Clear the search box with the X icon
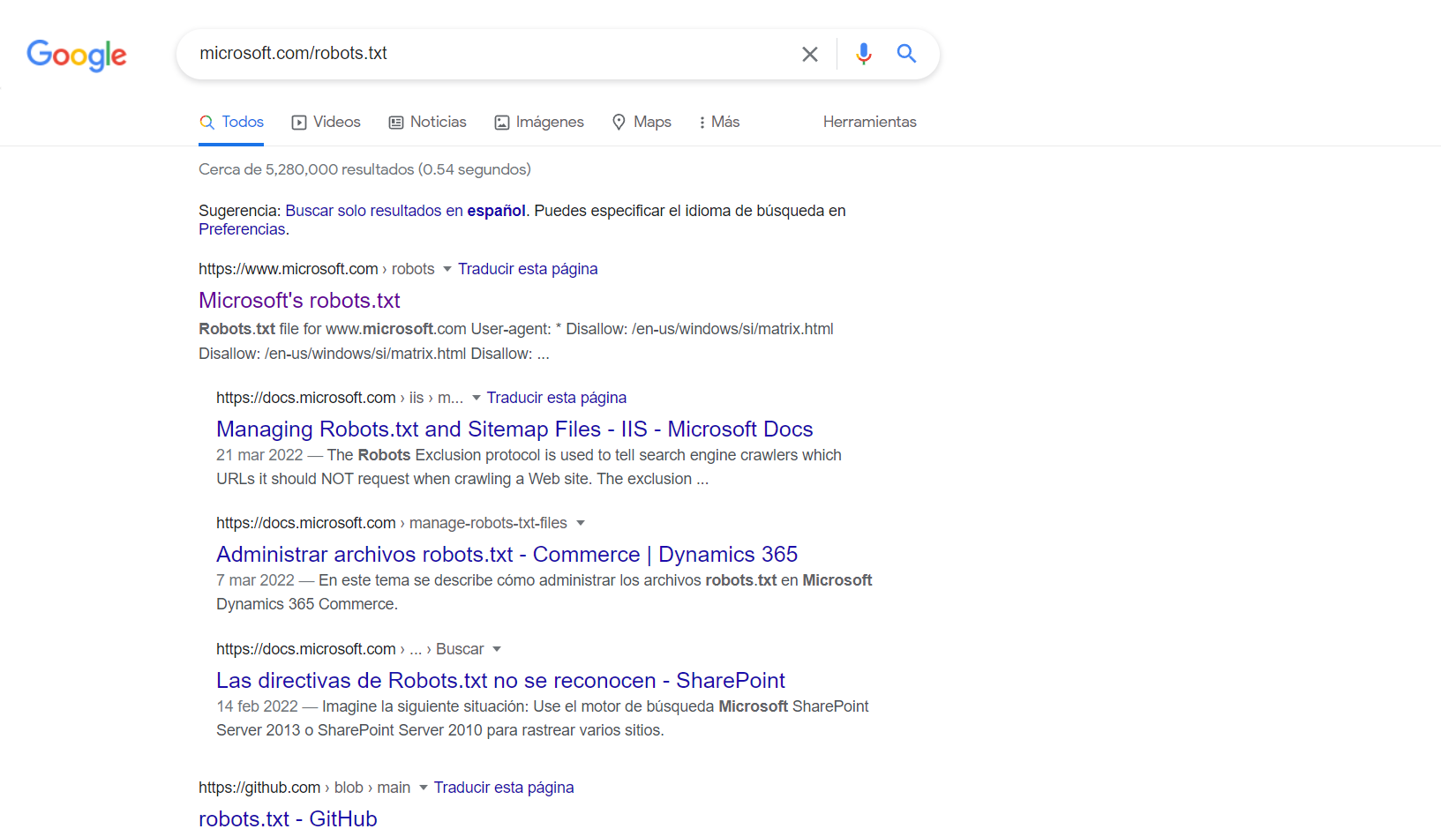Screen dimensions: 1441x829 [809, 54]
